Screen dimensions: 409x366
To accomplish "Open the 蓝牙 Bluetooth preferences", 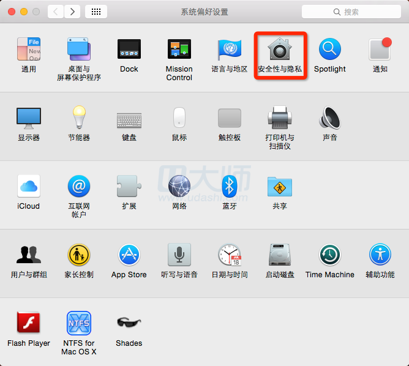I will [230, 186].
